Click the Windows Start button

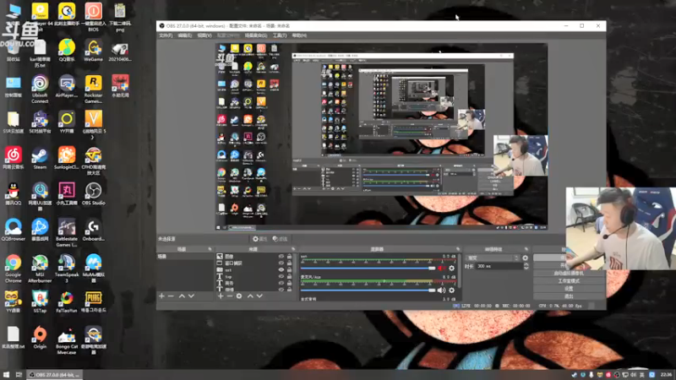tap(6, 375)
